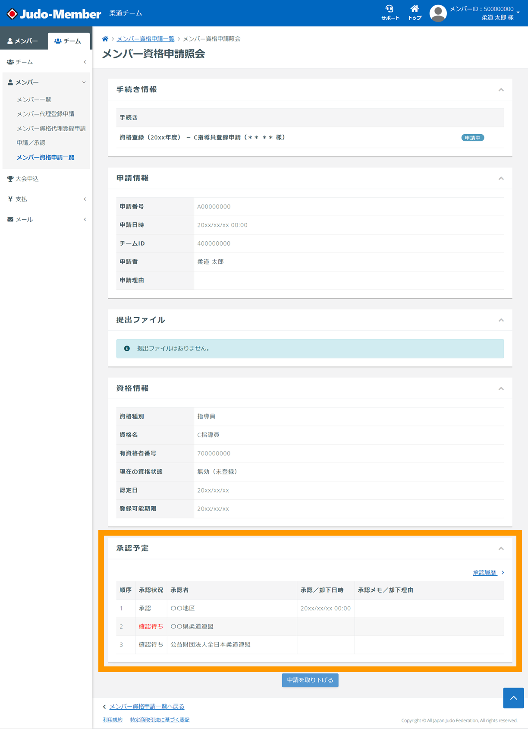Viewport: 528px width, 729px height.
Task: Click the 無効（未登録） status value
Action: [218, 472]
